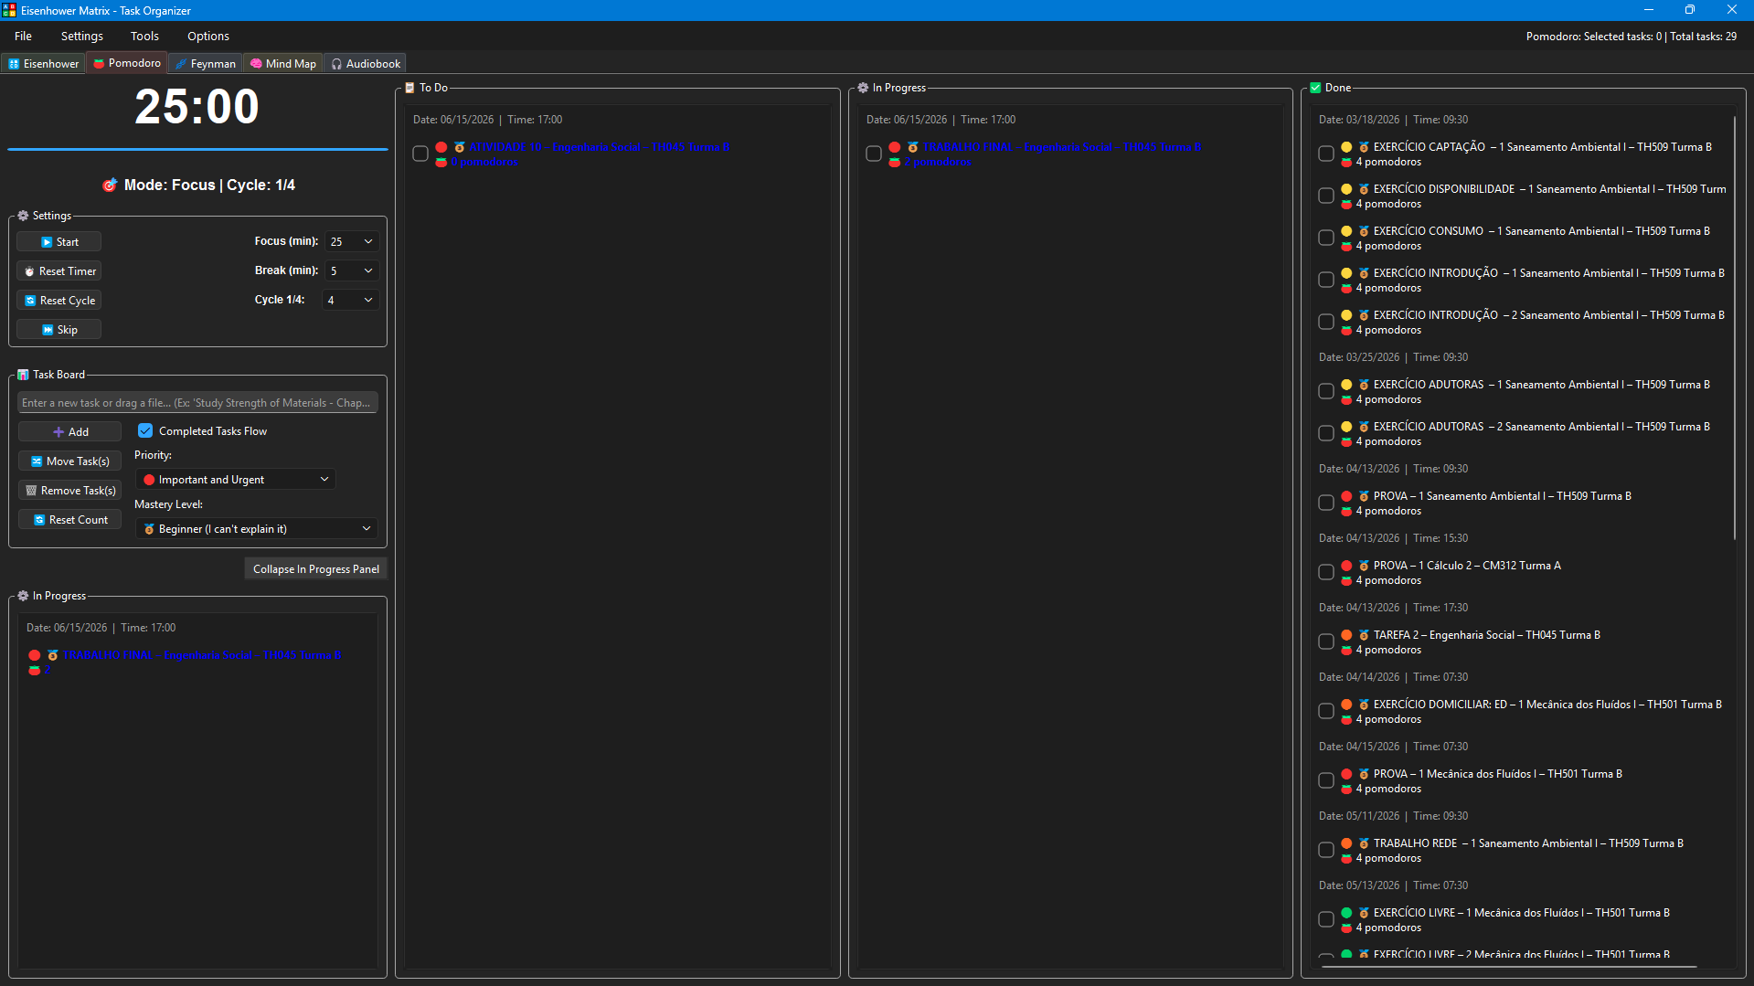Screen dimensions: 1754x986
Task: Open the Tools menu
Action: pyautogui.click(x=144, y=36)
